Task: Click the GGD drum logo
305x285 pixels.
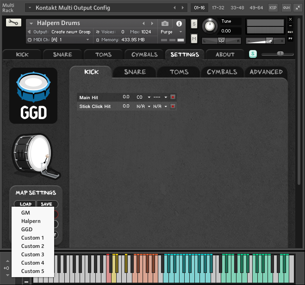Action: 33,96
